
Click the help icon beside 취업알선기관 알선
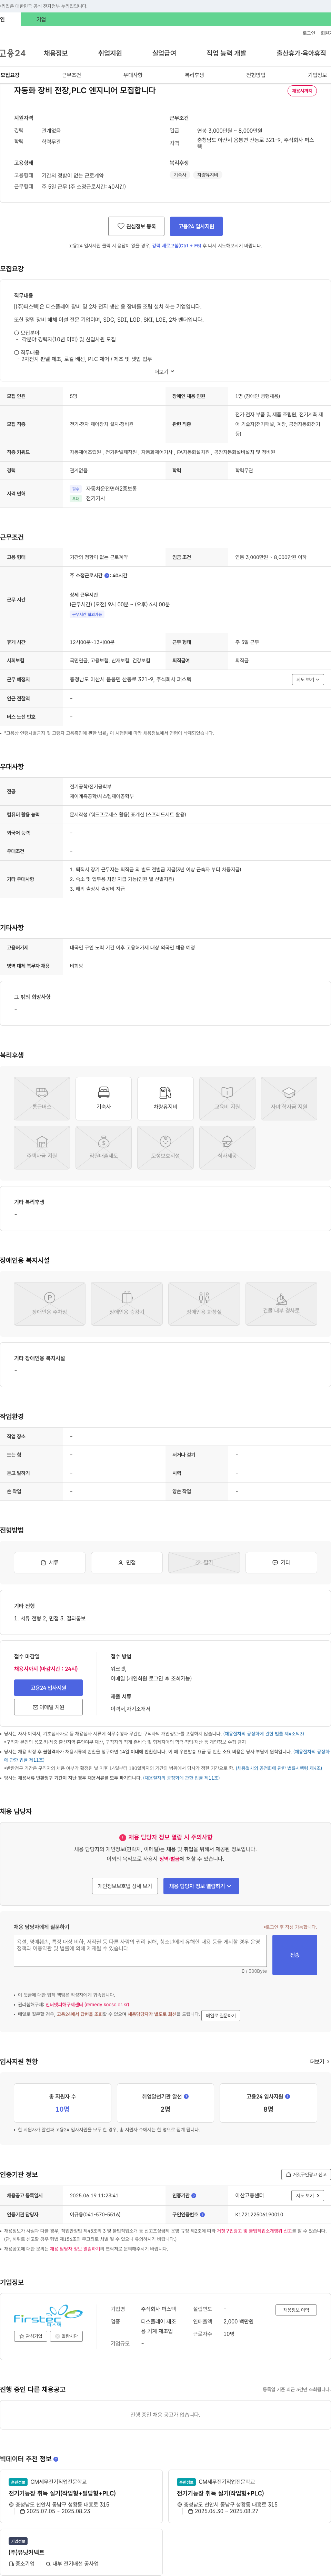(x=187, y=2096)
